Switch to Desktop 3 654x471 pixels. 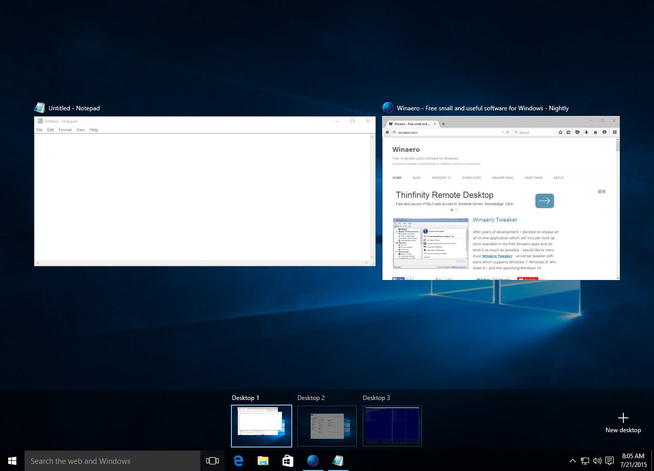pyautogui.click(x=392, y=426)
